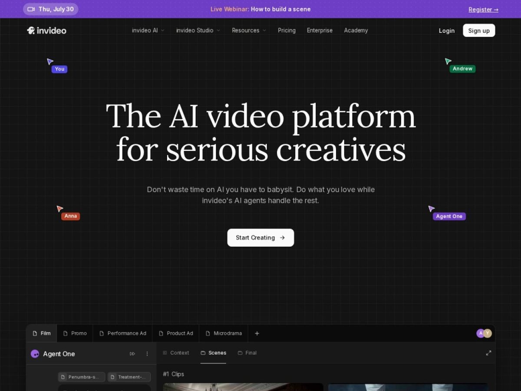This screenshot has width=521, height=391.
Task: Click the collaborator avatars A and Y
Action: click(x=484, y=333)
